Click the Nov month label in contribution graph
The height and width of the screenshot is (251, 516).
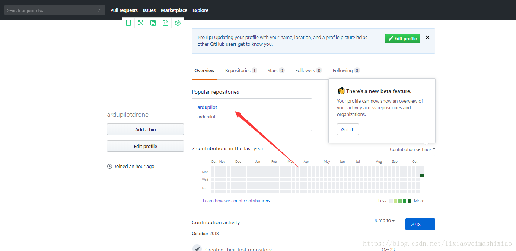point(222,162)
